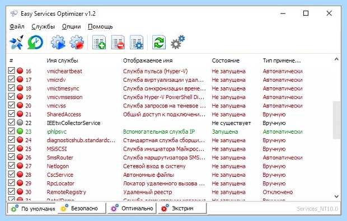Select the Экстрим preset tab
The image size is (347, 221).
point(182,208)
